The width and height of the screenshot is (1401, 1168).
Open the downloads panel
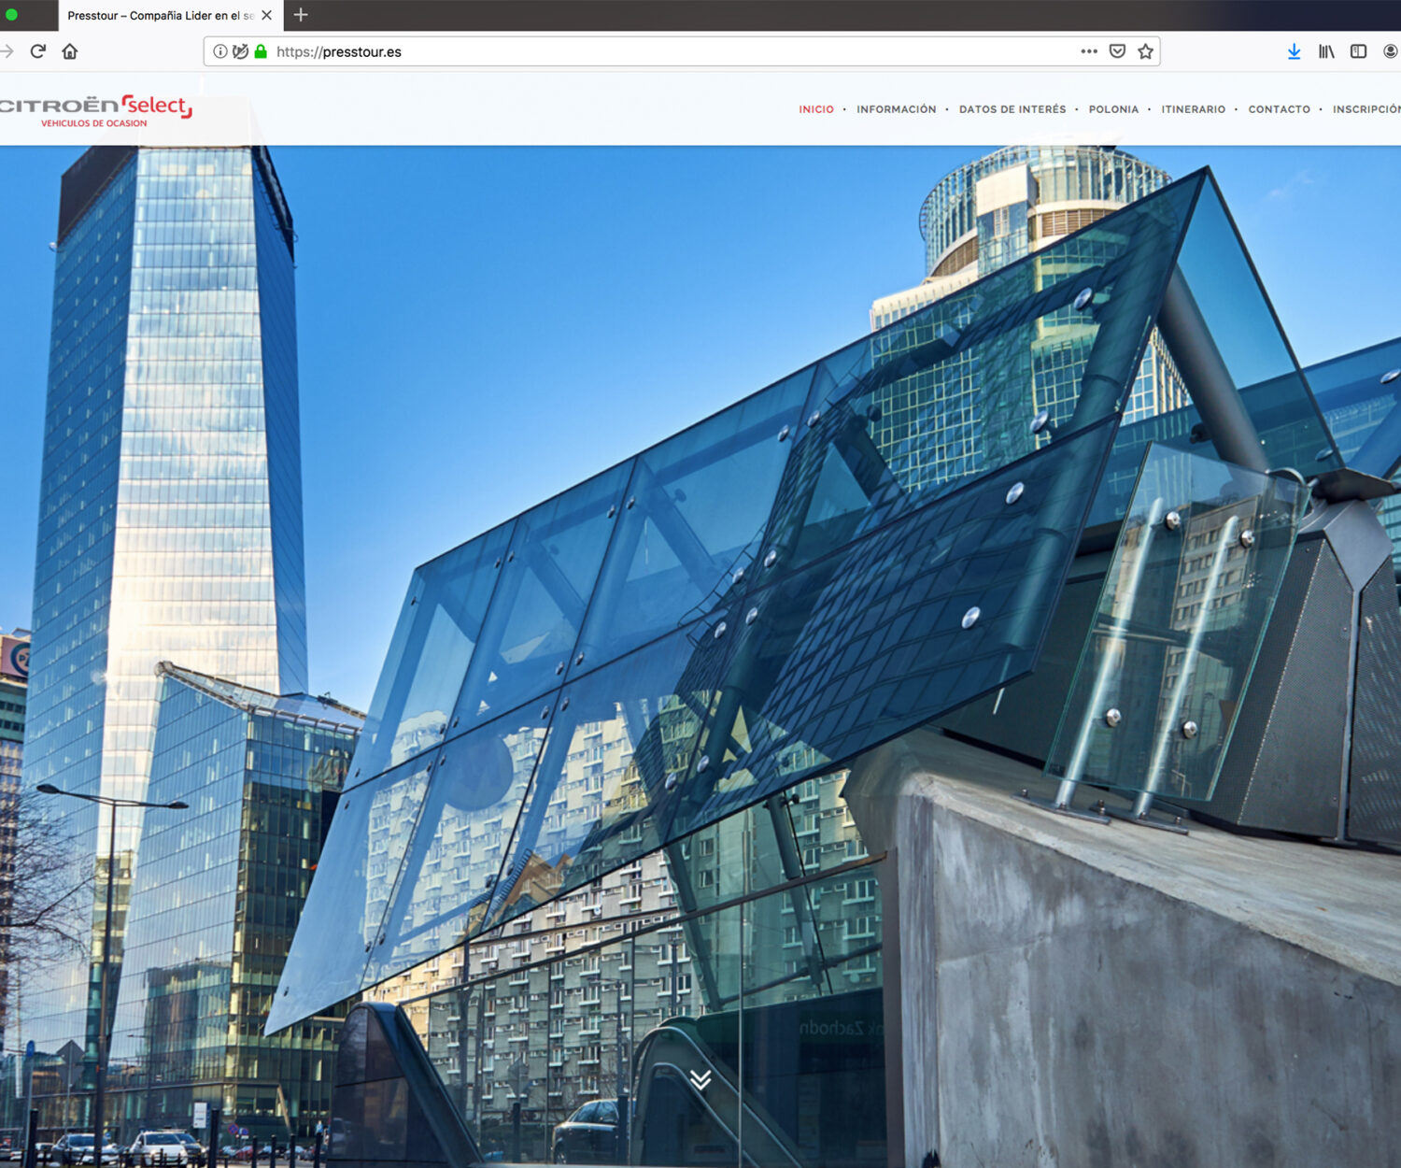point(1294,51)
